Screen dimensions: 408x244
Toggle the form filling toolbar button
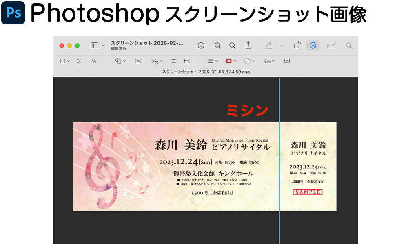point(331,46)
